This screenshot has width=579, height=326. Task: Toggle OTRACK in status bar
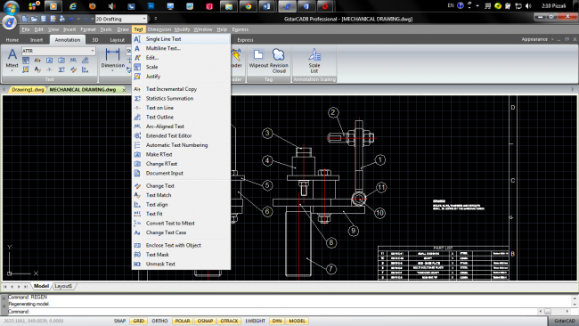pos(229,321)
